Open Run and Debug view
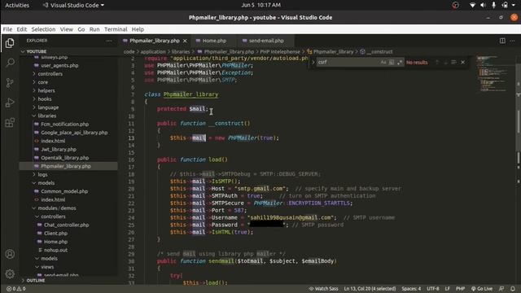 click(x=10, y=103)
